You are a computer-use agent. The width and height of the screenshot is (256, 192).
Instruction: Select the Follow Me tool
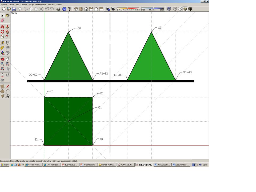(x=7, y=31)
